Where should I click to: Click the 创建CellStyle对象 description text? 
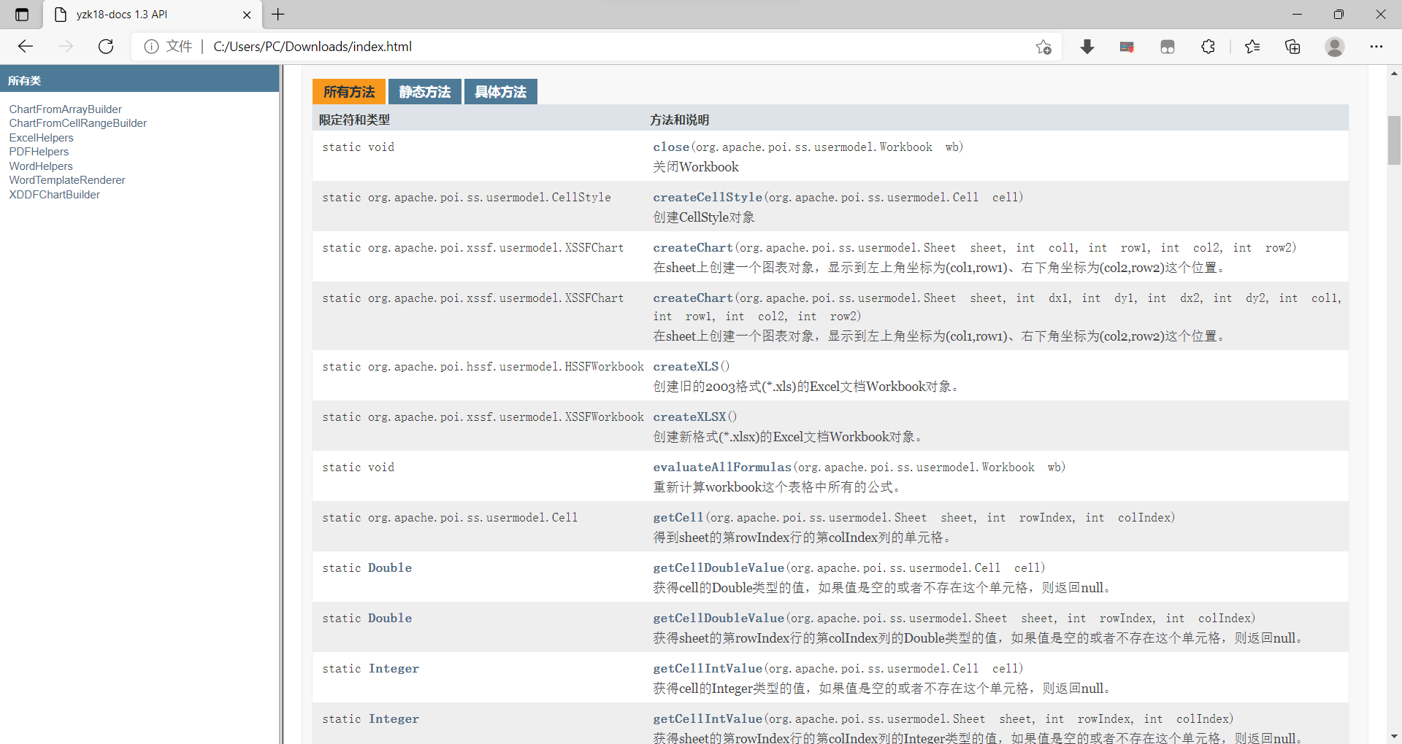coord(704,217)
